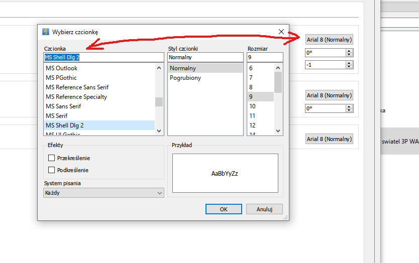Choose the Normalny style in list
This screenshot has height=263, width=419.
[x=183, y=68]
